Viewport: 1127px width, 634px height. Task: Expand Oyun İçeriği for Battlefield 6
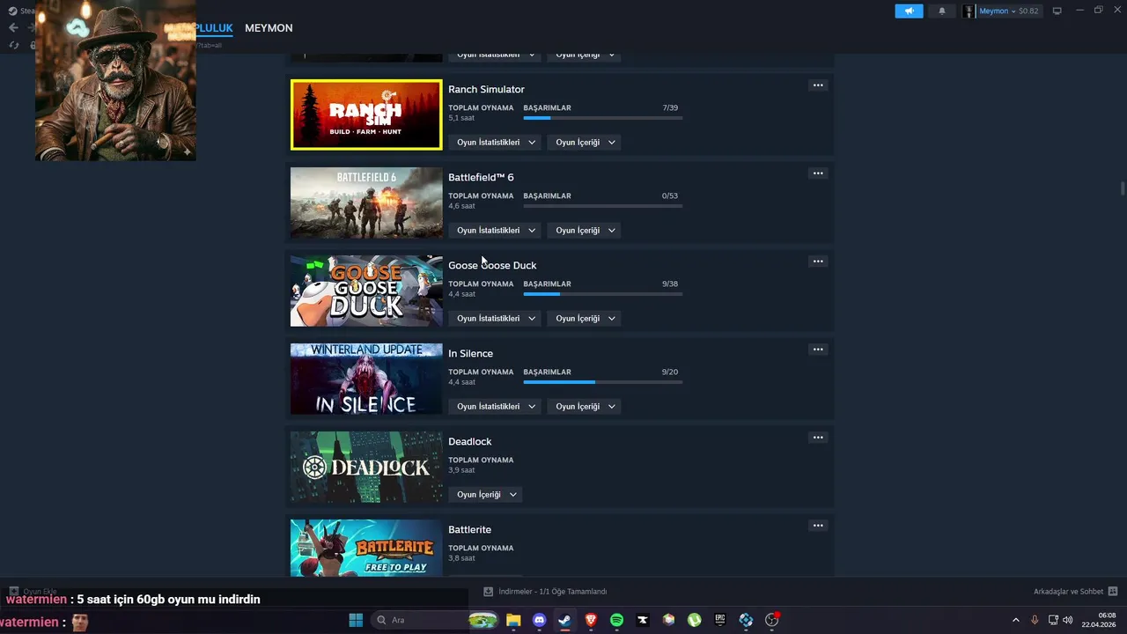[x=584, y=230]
